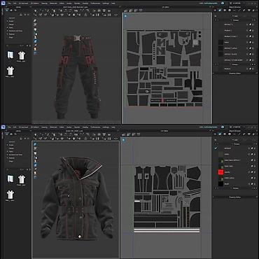Expand Hardware and Trims arrow in bottom library
The image size is (259, 259).
point(8,155)
